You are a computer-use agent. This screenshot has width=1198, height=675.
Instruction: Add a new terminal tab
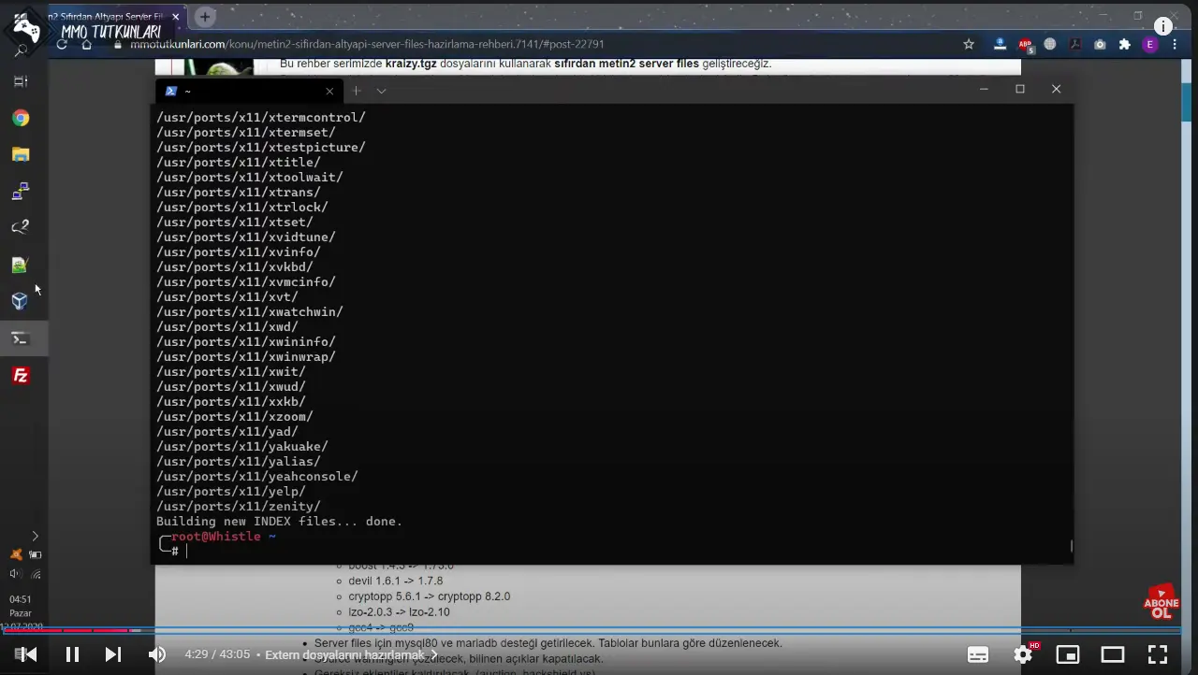[x=357, y=91]
